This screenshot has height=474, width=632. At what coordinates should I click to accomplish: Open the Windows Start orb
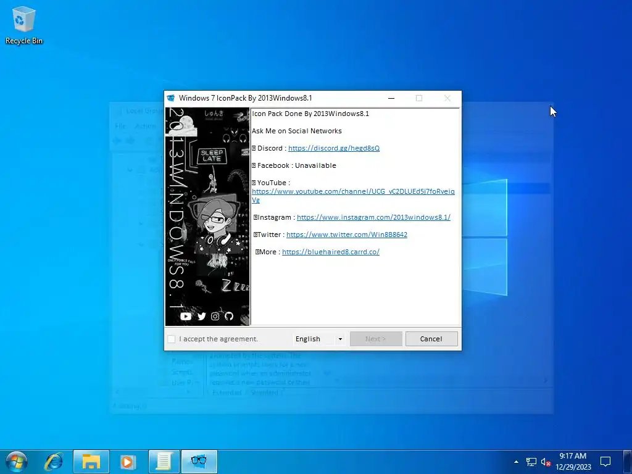pyautogui.click(x=17, y=462)
